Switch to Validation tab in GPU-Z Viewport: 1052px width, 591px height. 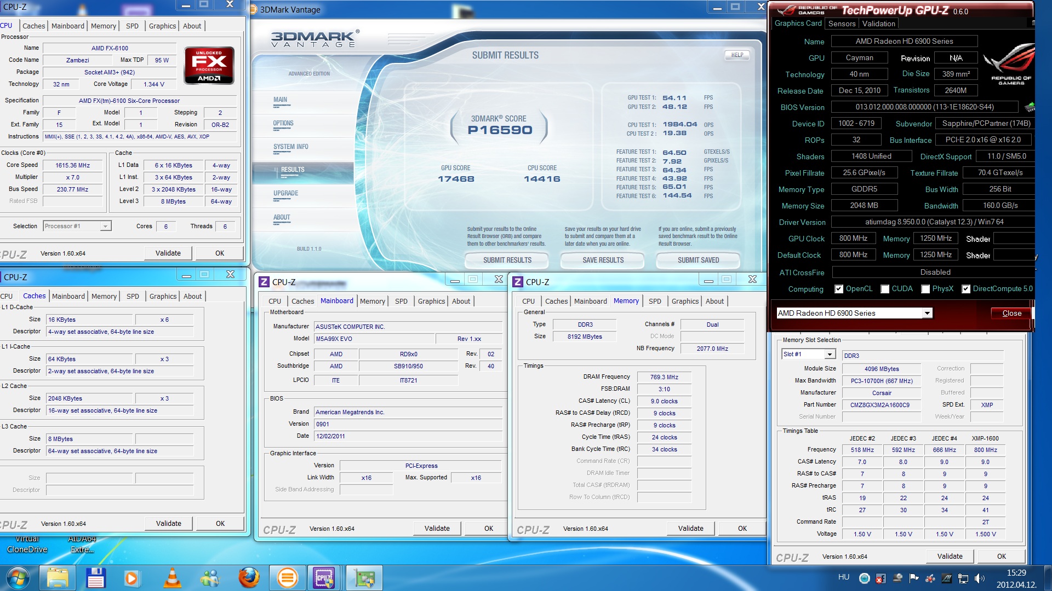(x=878, y=24)
